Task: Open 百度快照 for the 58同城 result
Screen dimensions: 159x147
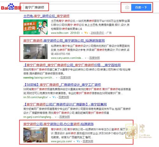Action: 64,97
